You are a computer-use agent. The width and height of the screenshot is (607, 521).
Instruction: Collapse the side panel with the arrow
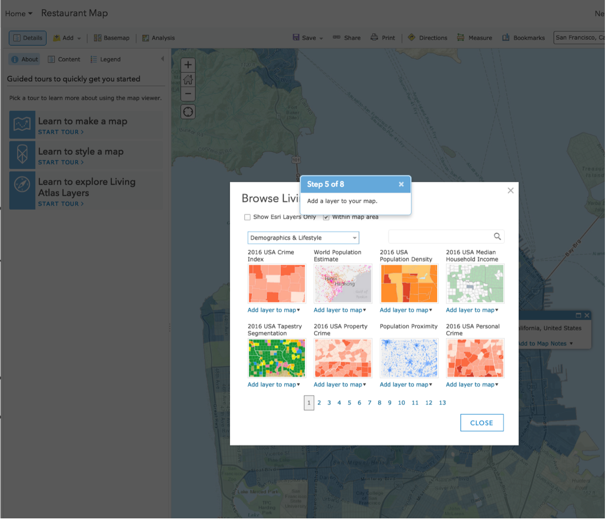[x=162, y=59]
